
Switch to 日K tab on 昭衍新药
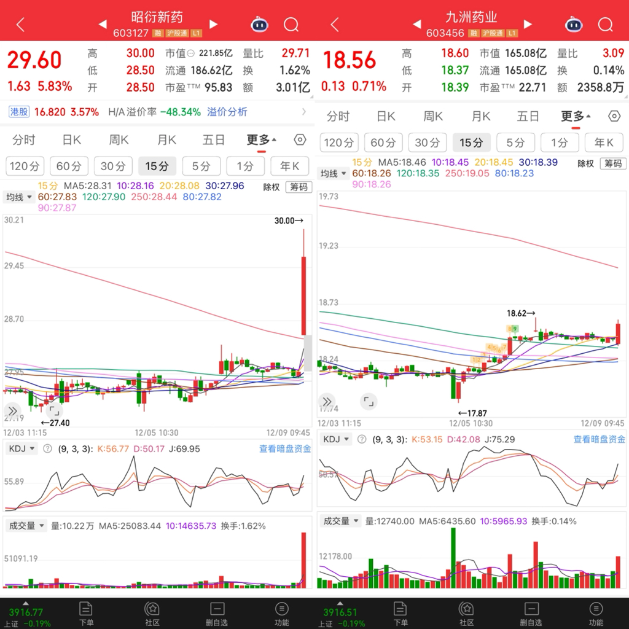[x=71, y=139]
